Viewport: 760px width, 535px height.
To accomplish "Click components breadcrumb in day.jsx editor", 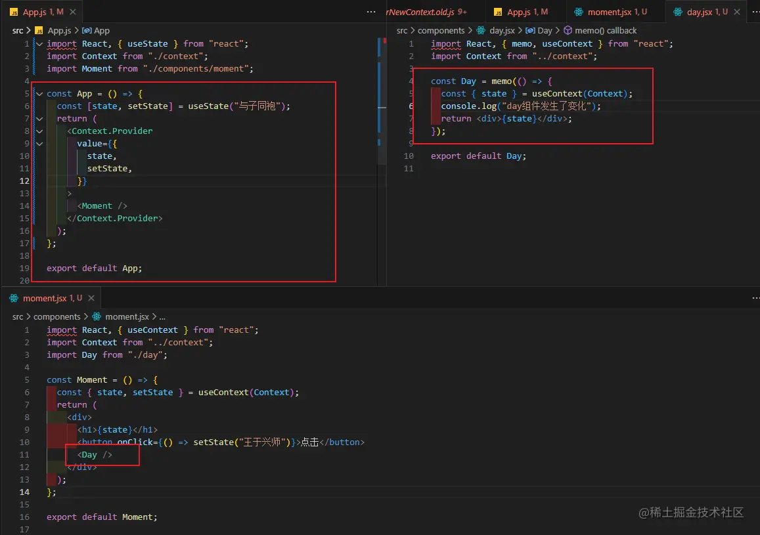I will click(441, 30).
